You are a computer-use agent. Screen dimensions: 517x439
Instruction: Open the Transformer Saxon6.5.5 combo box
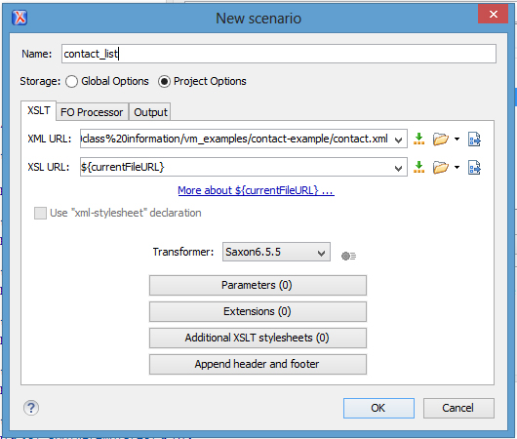(276, 252)
